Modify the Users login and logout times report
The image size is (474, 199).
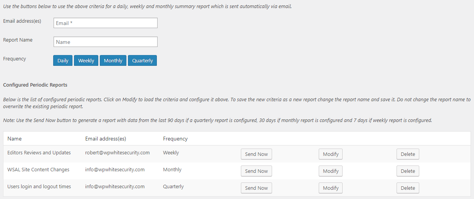tap(331, 188)
